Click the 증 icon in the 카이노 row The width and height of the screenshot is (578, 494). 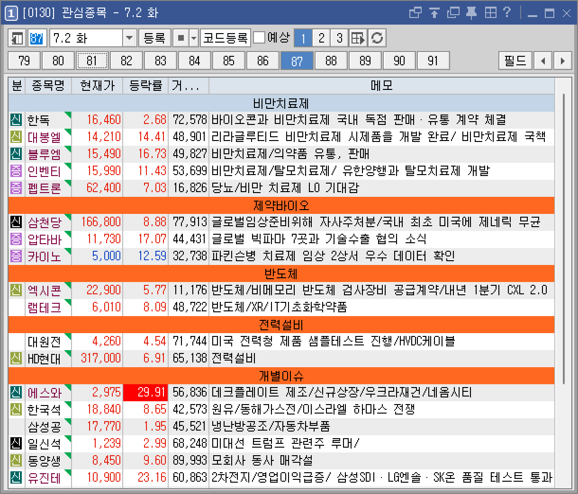pos(17,256)
